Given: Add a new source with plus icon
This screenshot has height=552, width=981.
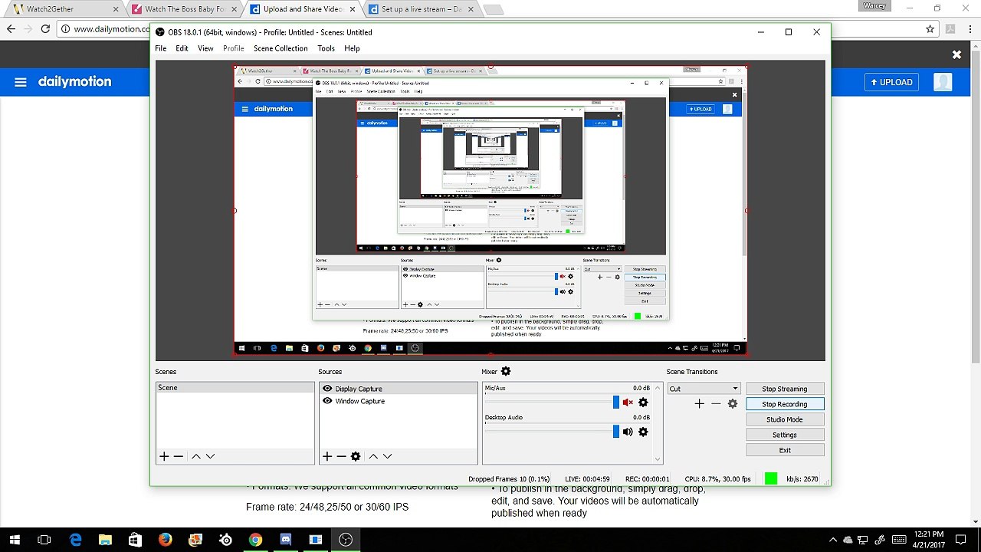Looking at the screenshot, I should pos(327,456).
